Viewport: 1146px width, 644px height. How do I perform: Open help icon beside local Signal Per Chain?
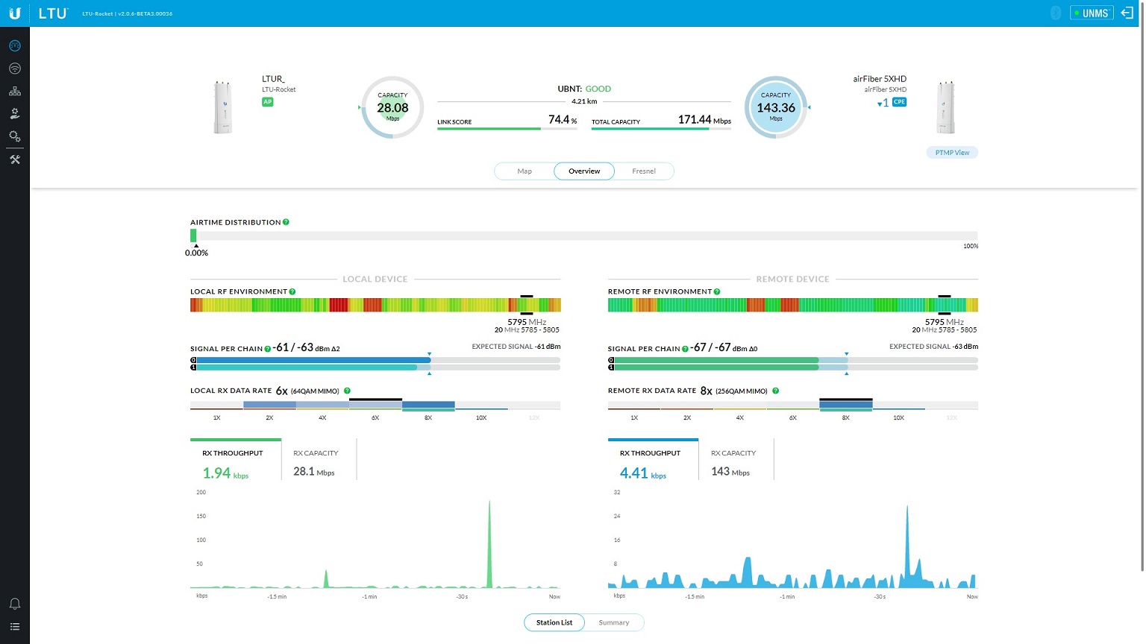[x=268, y=349]
